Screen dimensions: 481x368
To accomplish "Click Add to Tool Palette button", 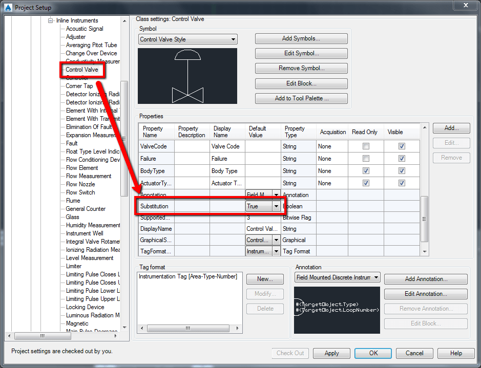I will [x=301, y=98].
